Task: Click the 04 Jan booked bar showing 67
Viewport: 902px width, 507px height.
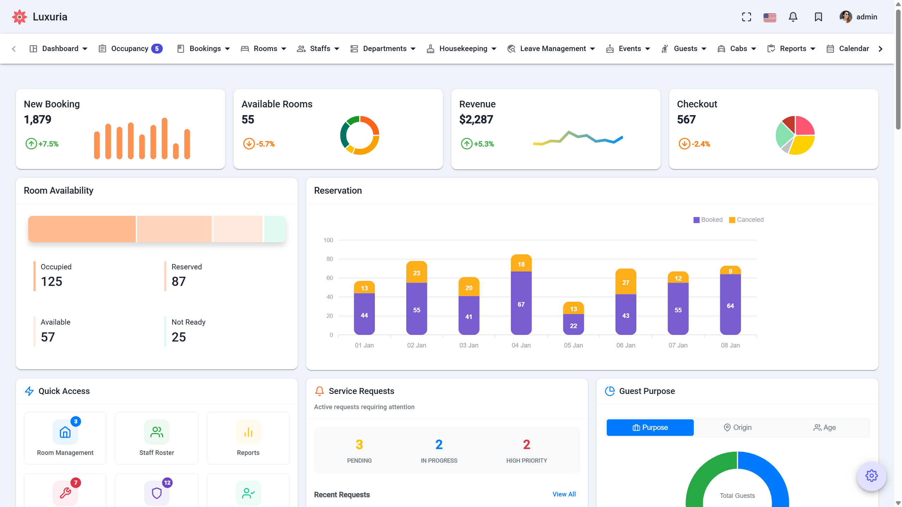Action: 521,303
